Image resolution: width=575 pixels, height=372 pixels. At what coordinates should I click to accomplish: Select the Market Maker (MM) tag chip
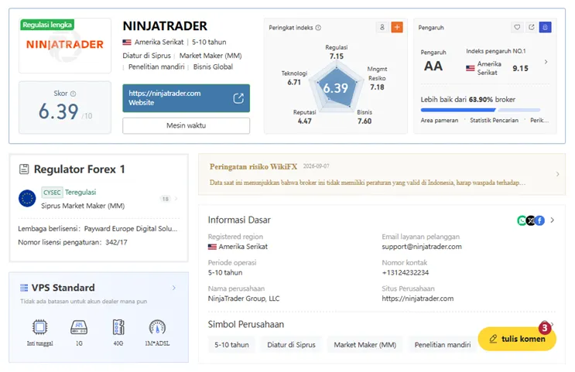[x=365, y=344]
